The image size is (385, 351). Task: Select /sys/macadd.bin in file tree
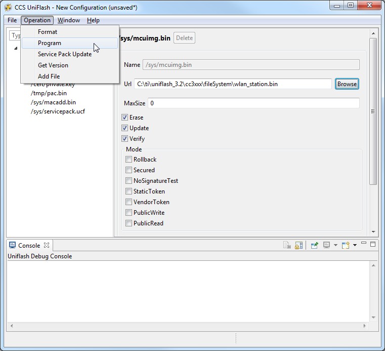53,102
